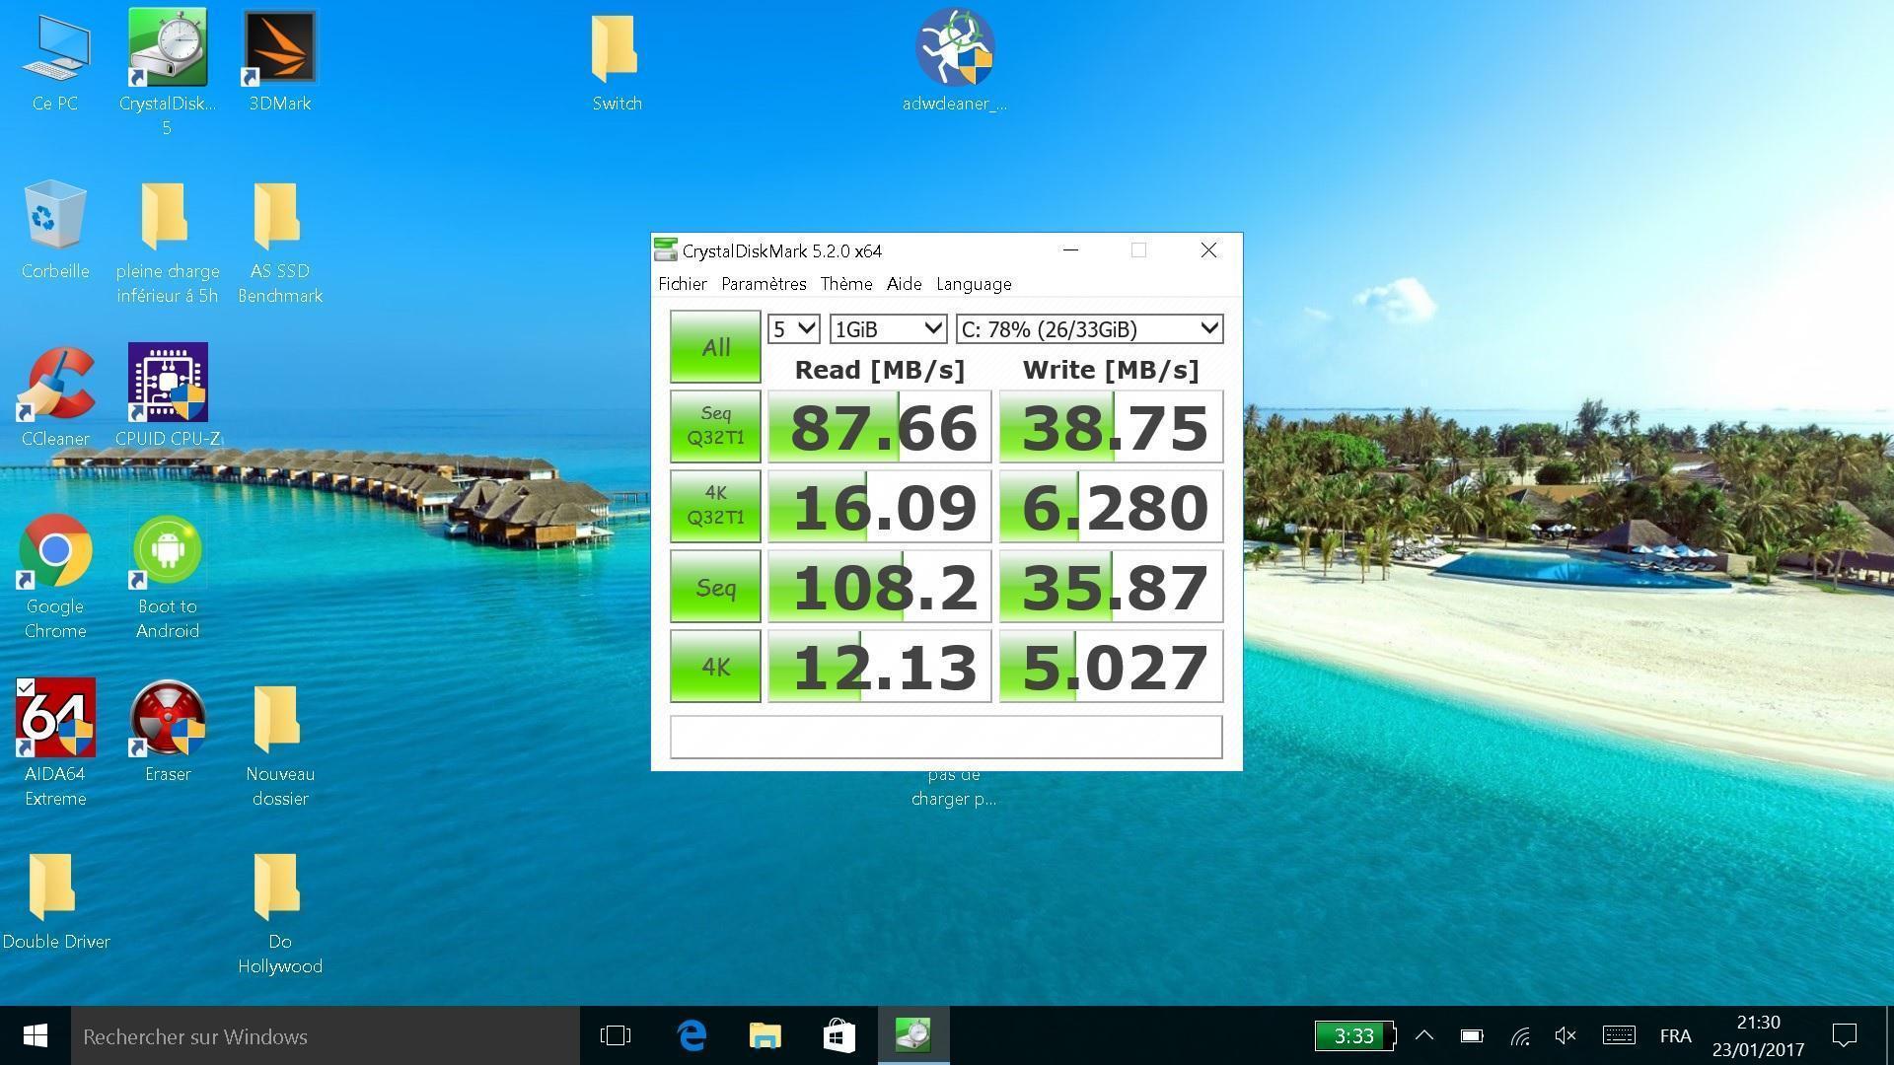
Task: Open the 1GiB test size dropdown
Action: point(888,329)
